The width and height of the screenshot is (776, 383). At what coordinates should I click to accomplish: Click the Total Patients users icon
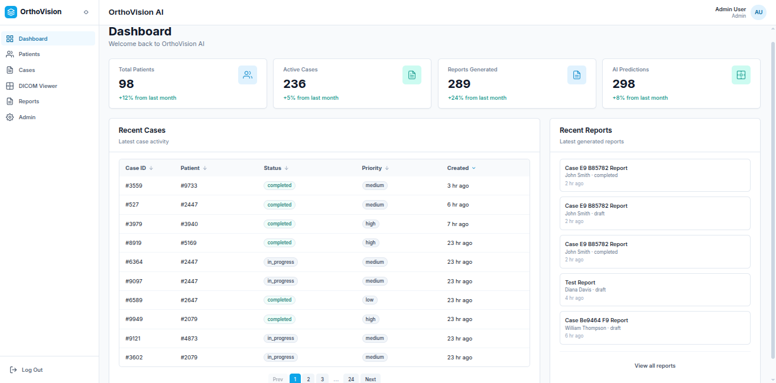(x=248, y=75)
